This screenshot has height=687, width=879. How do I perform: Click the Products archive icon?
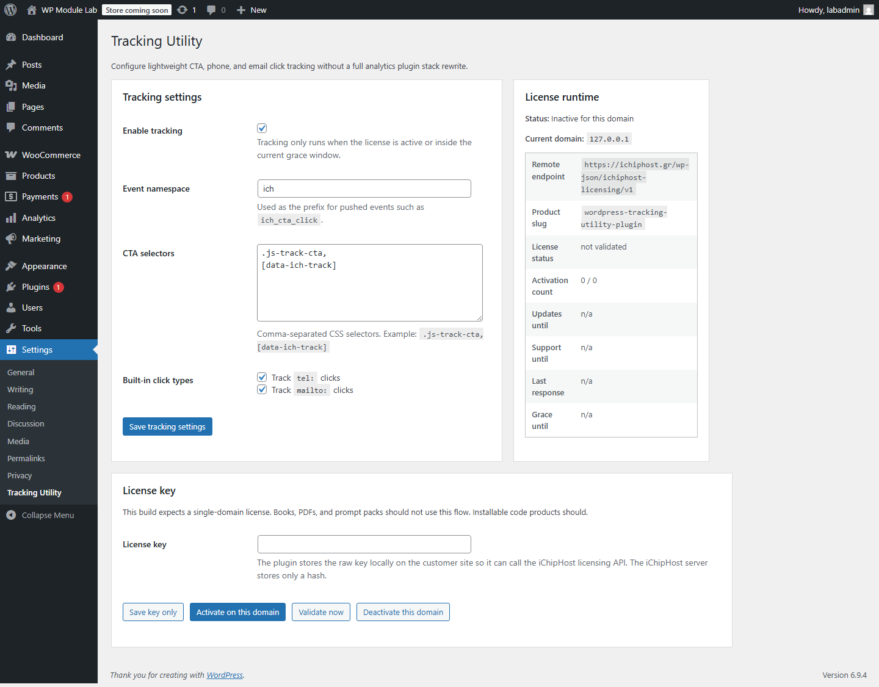(11, 176)
